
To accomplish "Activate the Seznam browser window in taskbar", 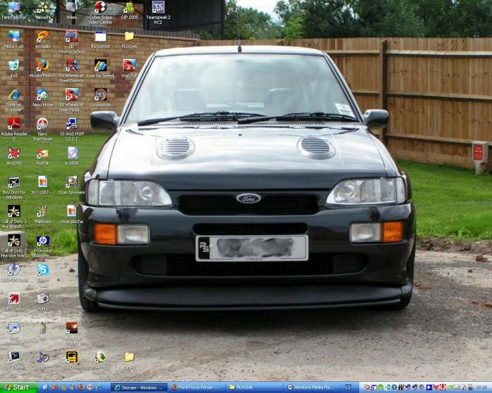I will (139, 387).
